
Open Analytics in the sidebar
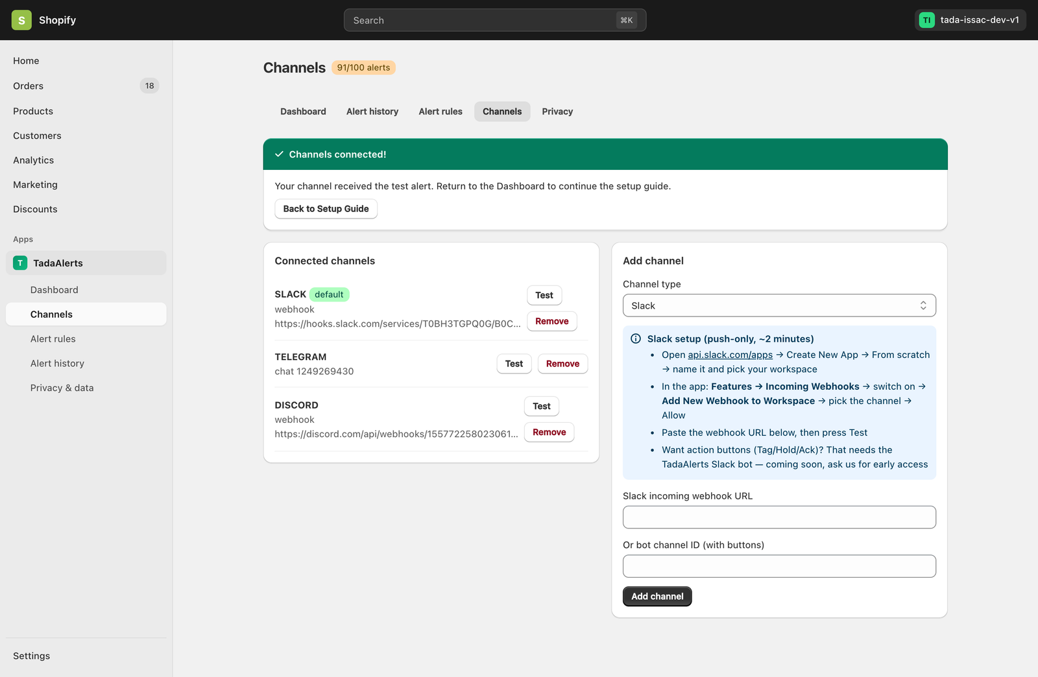(86, 160)
